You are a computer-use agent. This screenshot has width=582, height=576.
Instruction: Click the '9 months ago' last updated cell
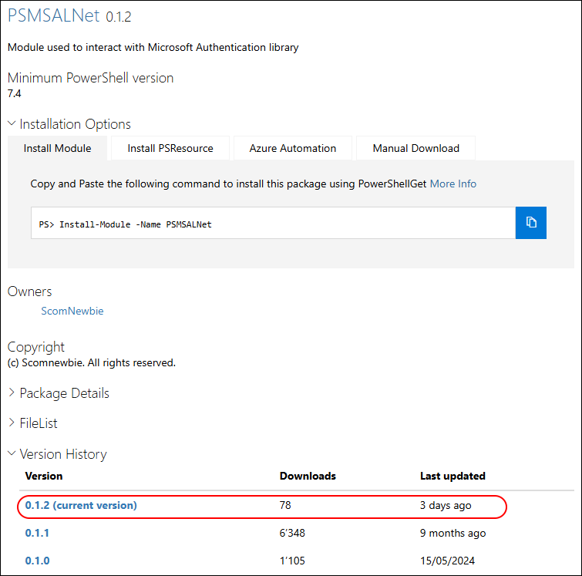(452, 534)
